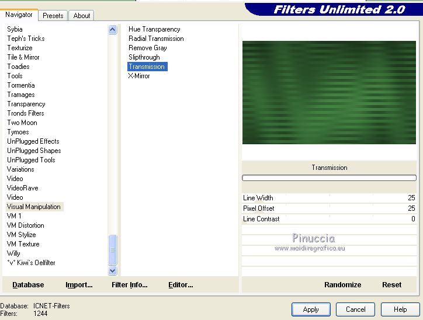Adjust the Line Contrast slider
Viewport: 423px width, 320px height.
coord(329,219)
